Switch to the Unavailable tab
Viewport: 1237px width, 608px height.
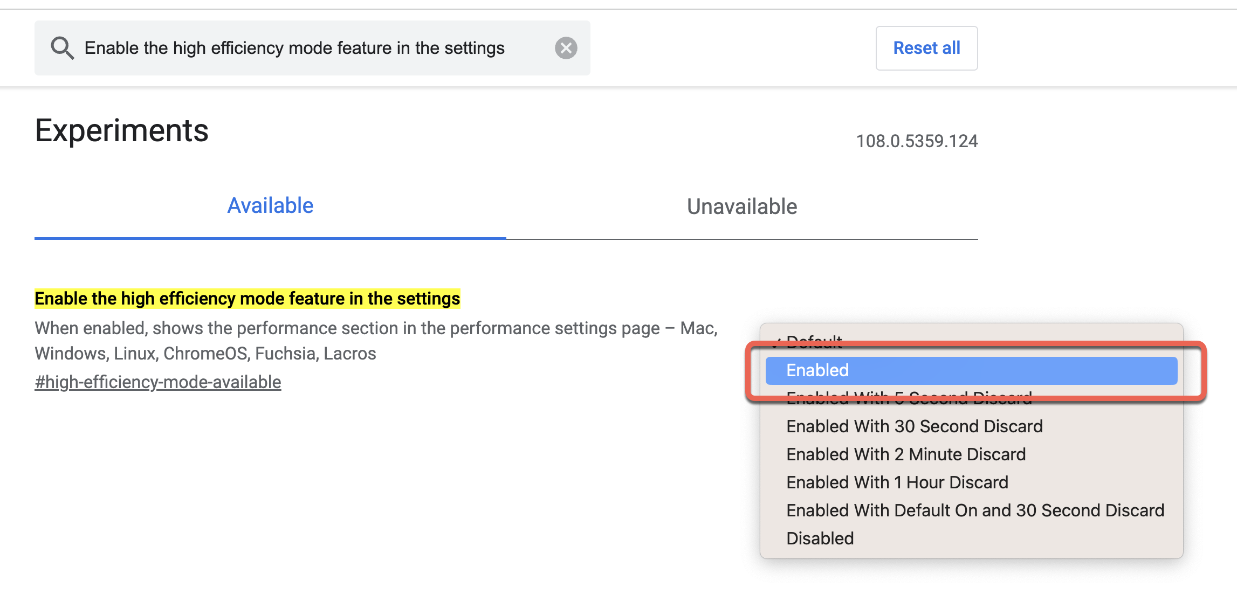[x=741, y=207]
